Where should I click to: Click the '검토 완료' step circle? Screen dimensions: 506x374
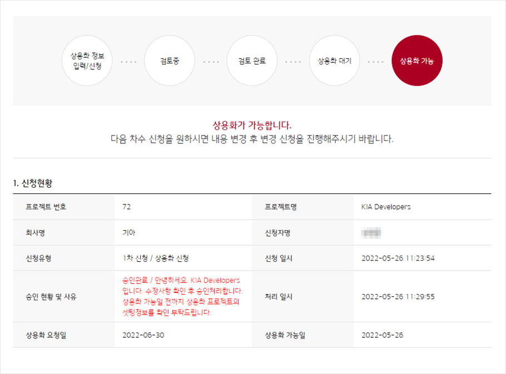pyautogui.click(x=252, y=61)
